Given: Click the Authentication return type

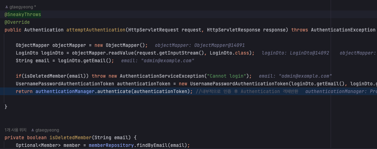Looking at the screenshot, I should (44, 30).
